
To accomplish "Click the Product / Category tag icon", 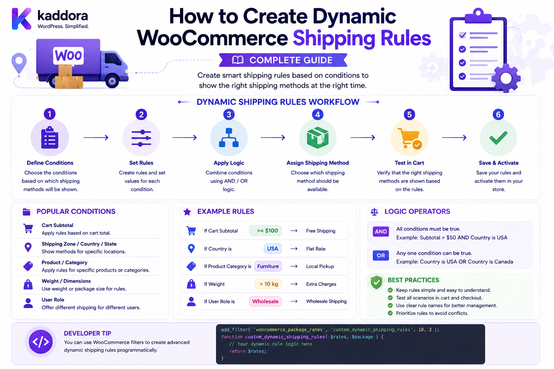I will coord(28,266).
